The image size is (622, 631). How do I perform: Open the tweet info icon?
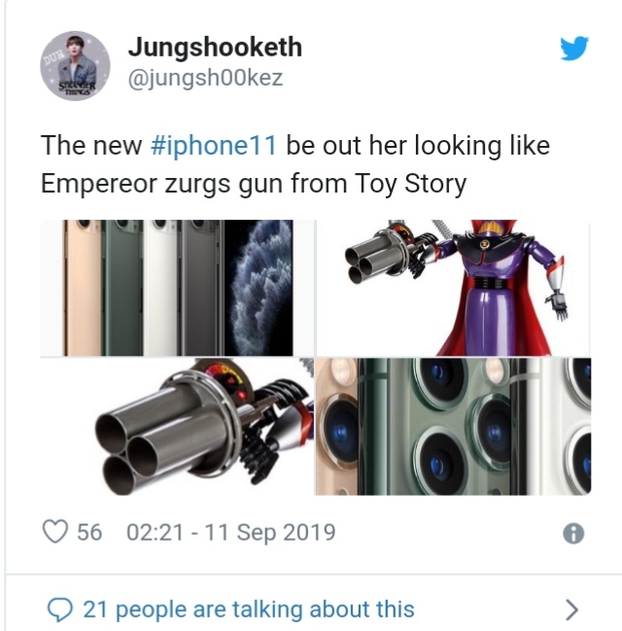(573, 534)
